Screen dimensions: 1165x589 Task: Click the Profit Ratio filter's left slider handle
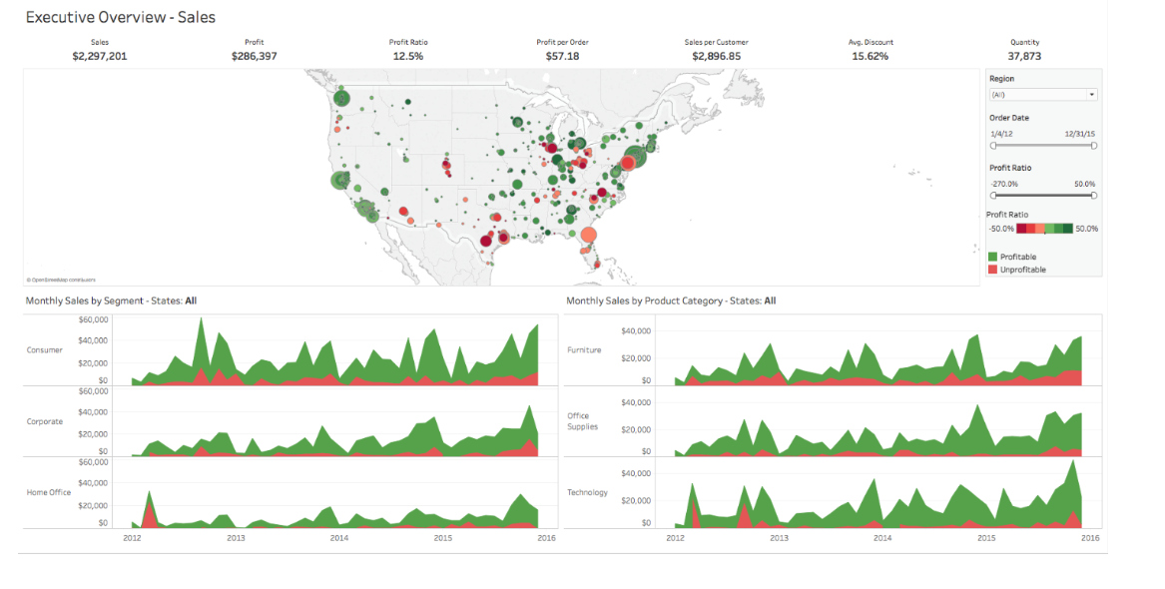tap(993, 196)
